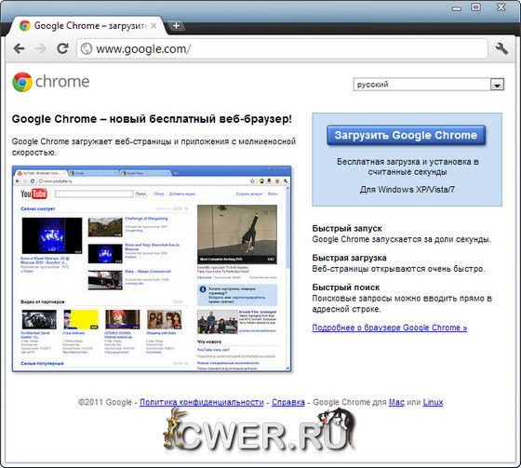The height and width of the screenshot is (468, 521).
Task: Click the globe icon in the address bar
Action: (x=87, y=49)
